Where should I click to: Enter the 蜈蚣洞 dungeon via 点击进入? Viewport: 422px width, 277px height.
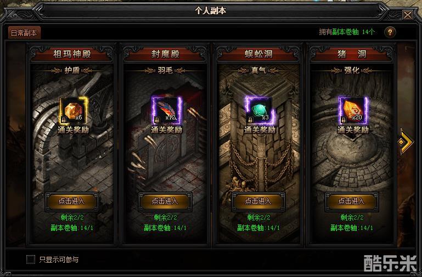pyautogui.click(x=258, y=201)
